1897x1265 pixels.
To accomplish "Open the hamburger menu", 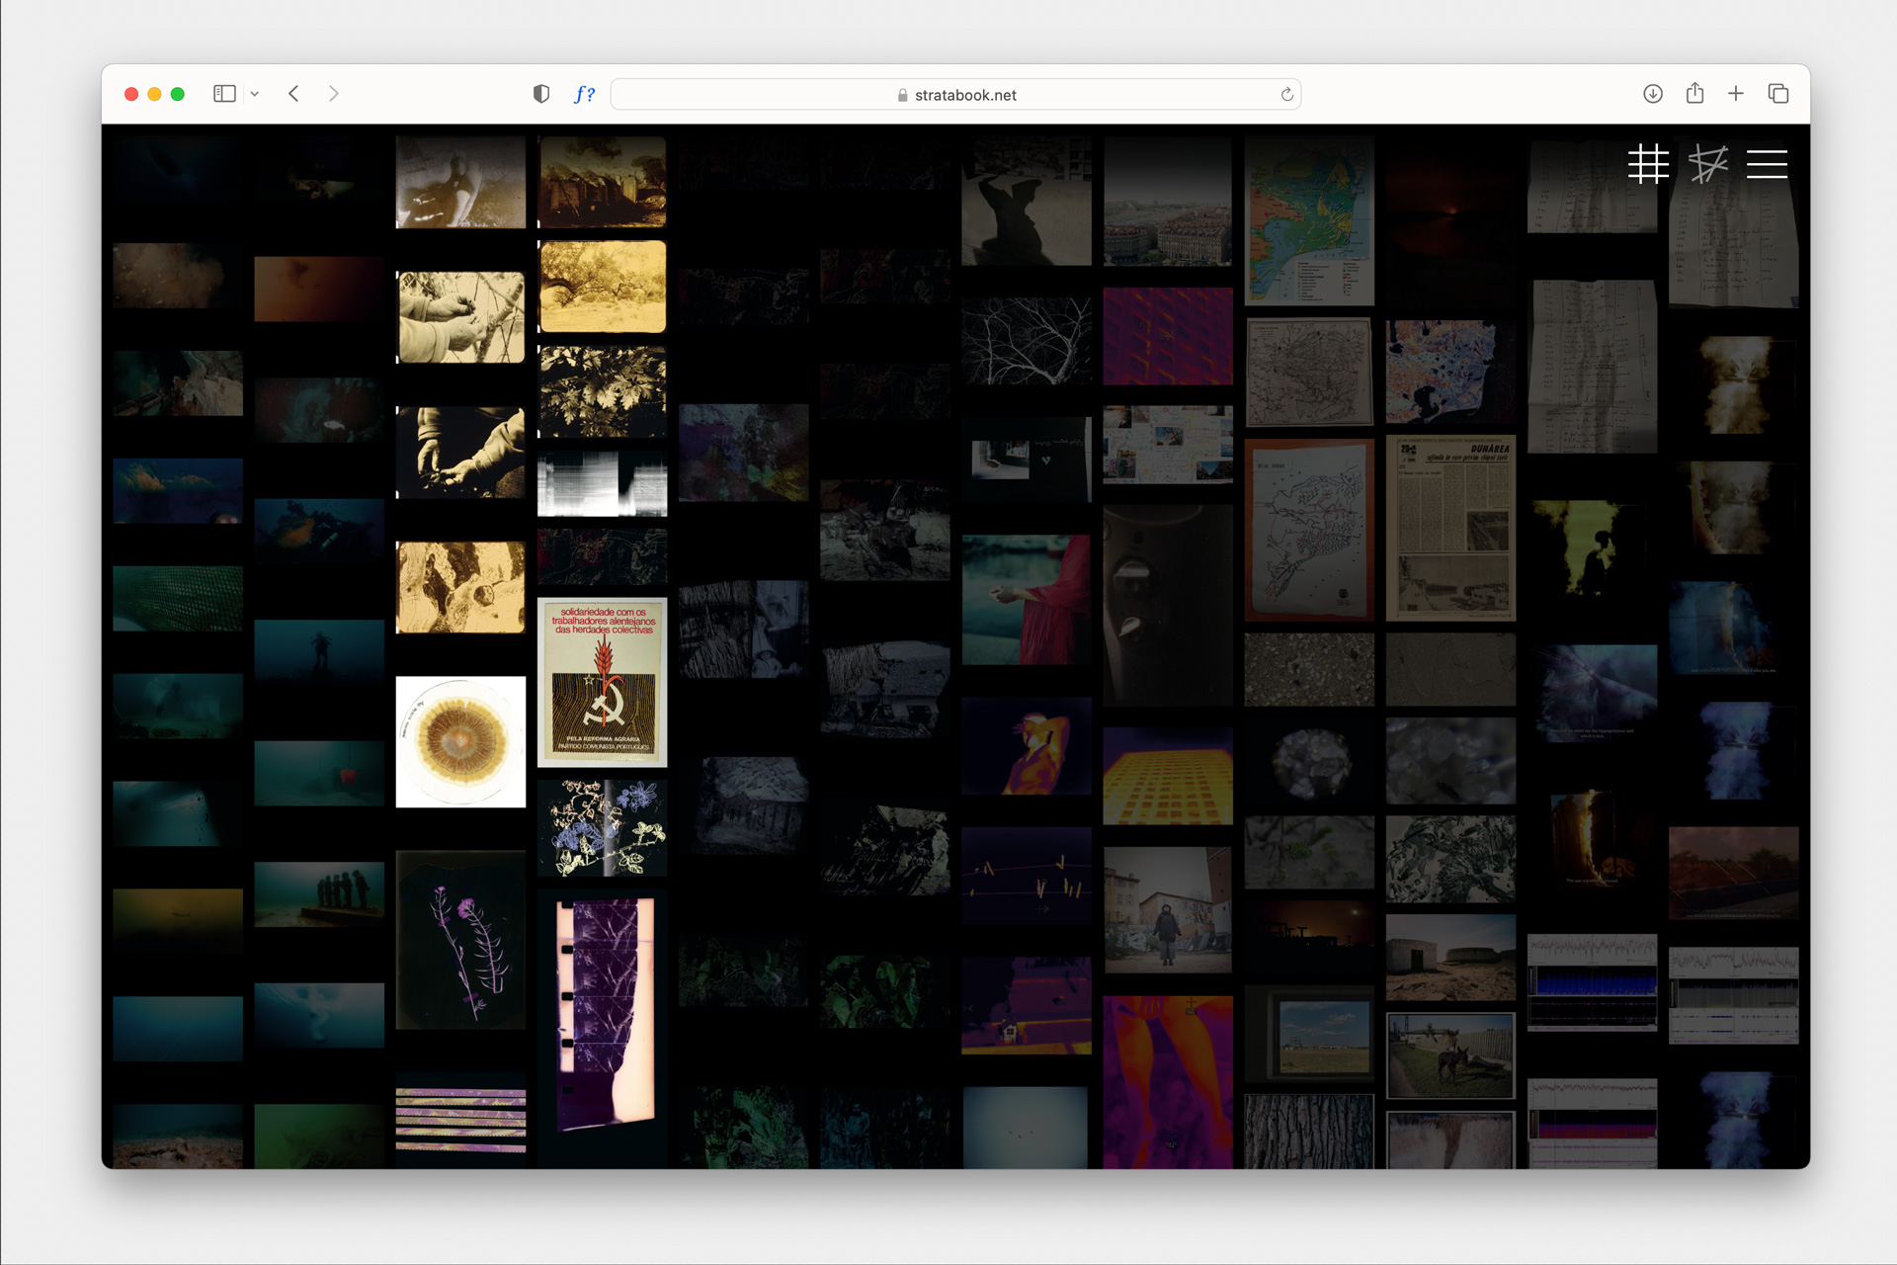I will click(1767, 164).
